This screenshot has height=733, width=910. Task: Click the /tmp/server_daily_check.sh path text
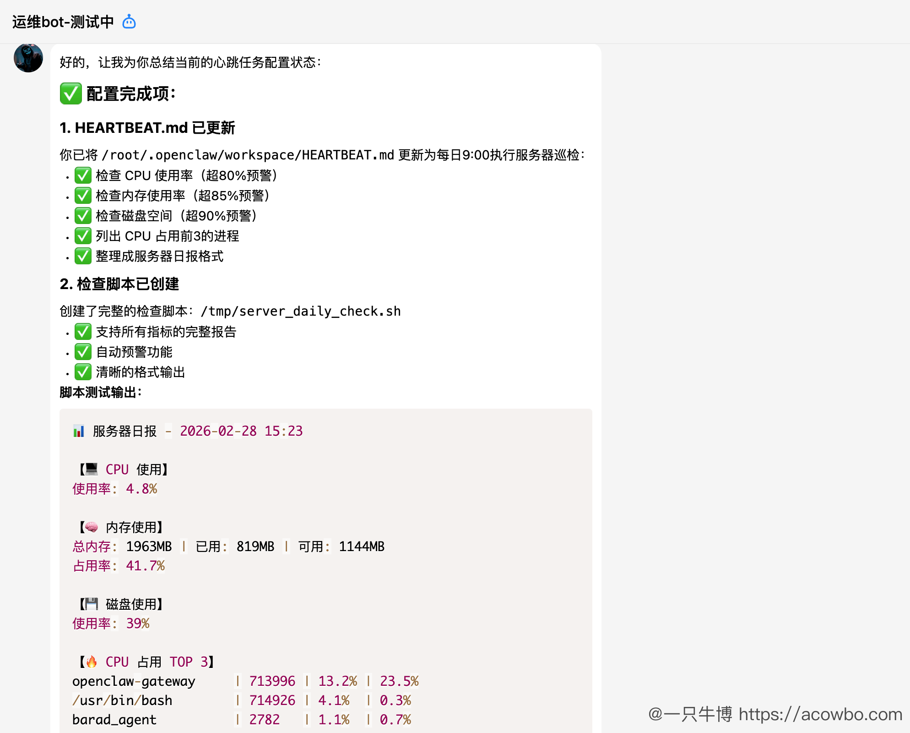click(x=300, y=311)
